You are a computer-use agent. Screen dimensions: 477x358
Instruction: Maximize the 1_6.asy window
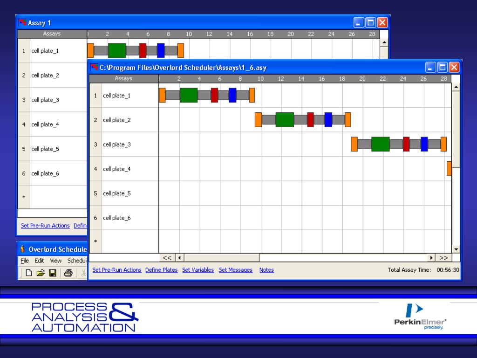442,67
